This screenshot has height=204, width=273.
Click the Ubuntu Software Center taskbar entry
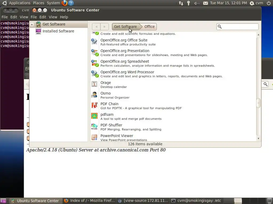[35, 201]
